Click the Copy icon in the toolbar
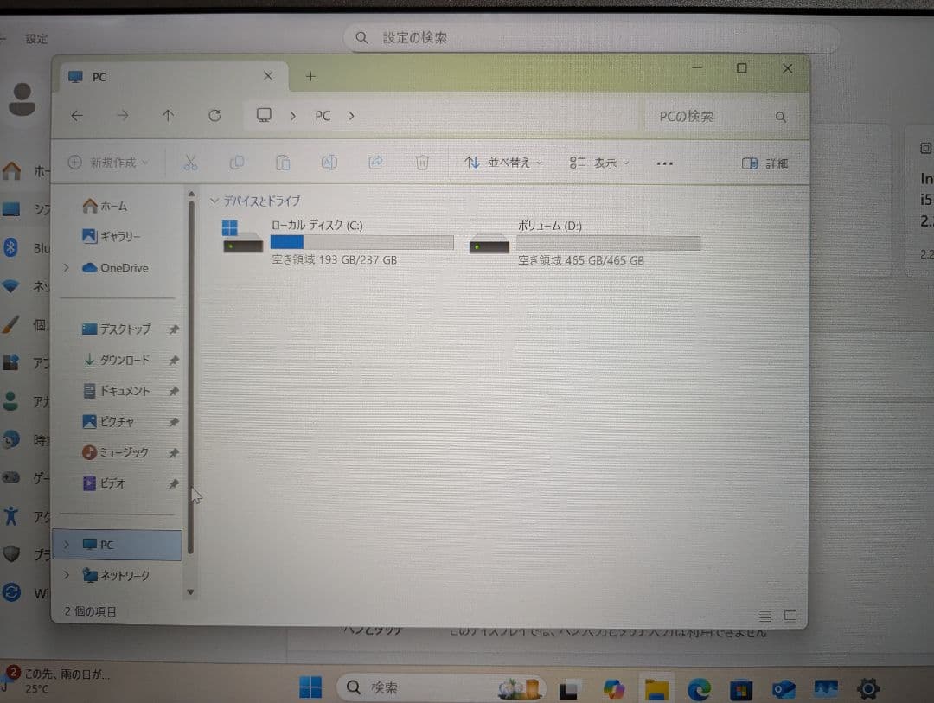 click(237, 163)
